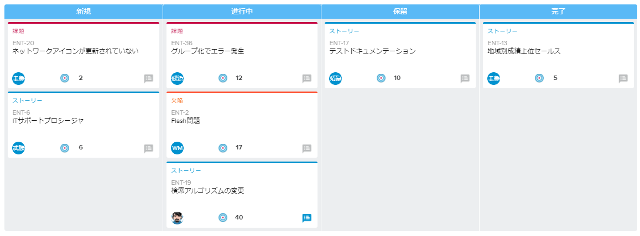
Task: Select the 新規 column header
Action: point(84,11)
